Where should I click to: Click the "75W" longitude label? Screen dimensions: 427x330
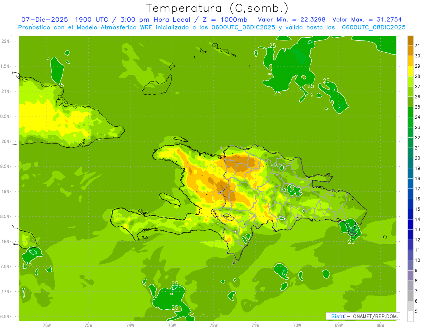click(x=89, y=325)
